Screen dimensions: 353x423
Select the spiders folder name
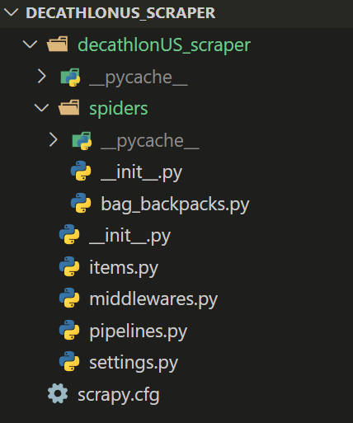coord(119,109)
